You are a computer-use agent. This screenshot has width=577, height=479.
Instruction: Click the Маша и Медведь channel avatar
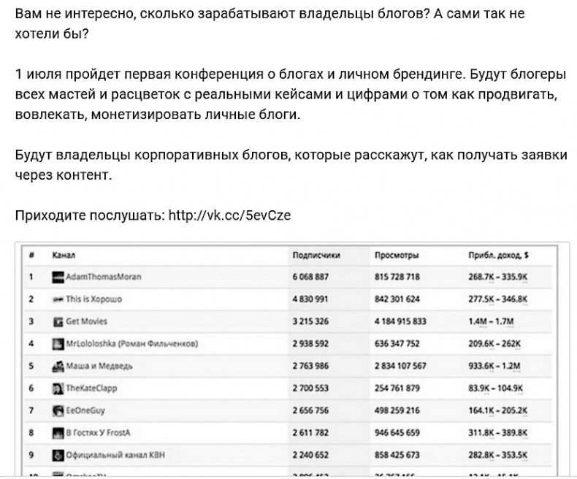58,367
